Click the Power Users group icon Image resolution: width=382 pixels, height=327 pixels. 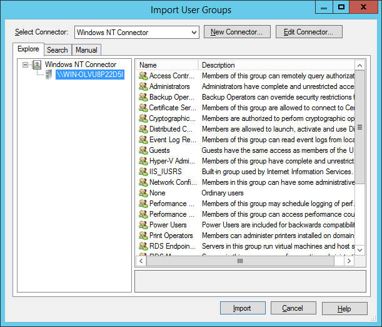pyautogui.click(x=143, y=225)
